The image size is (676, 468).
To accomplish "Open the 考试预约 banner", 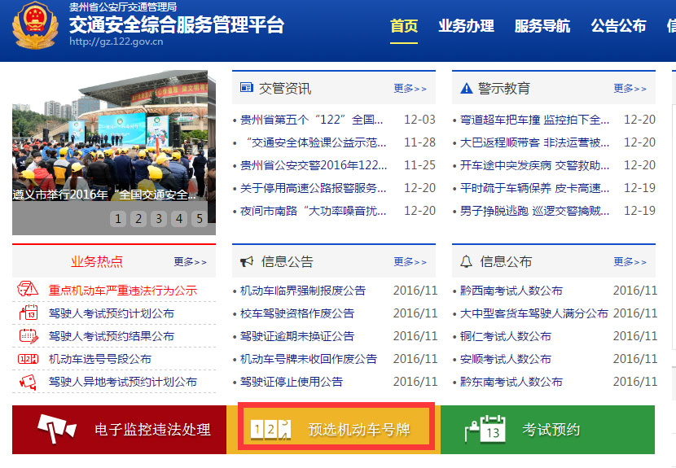I will click(x=547, y=429).
